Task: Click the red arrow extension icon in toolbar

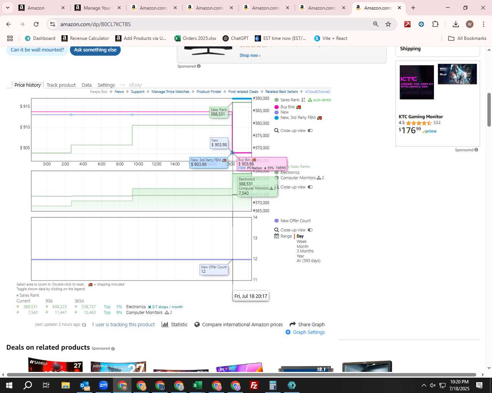Action: 407,24
